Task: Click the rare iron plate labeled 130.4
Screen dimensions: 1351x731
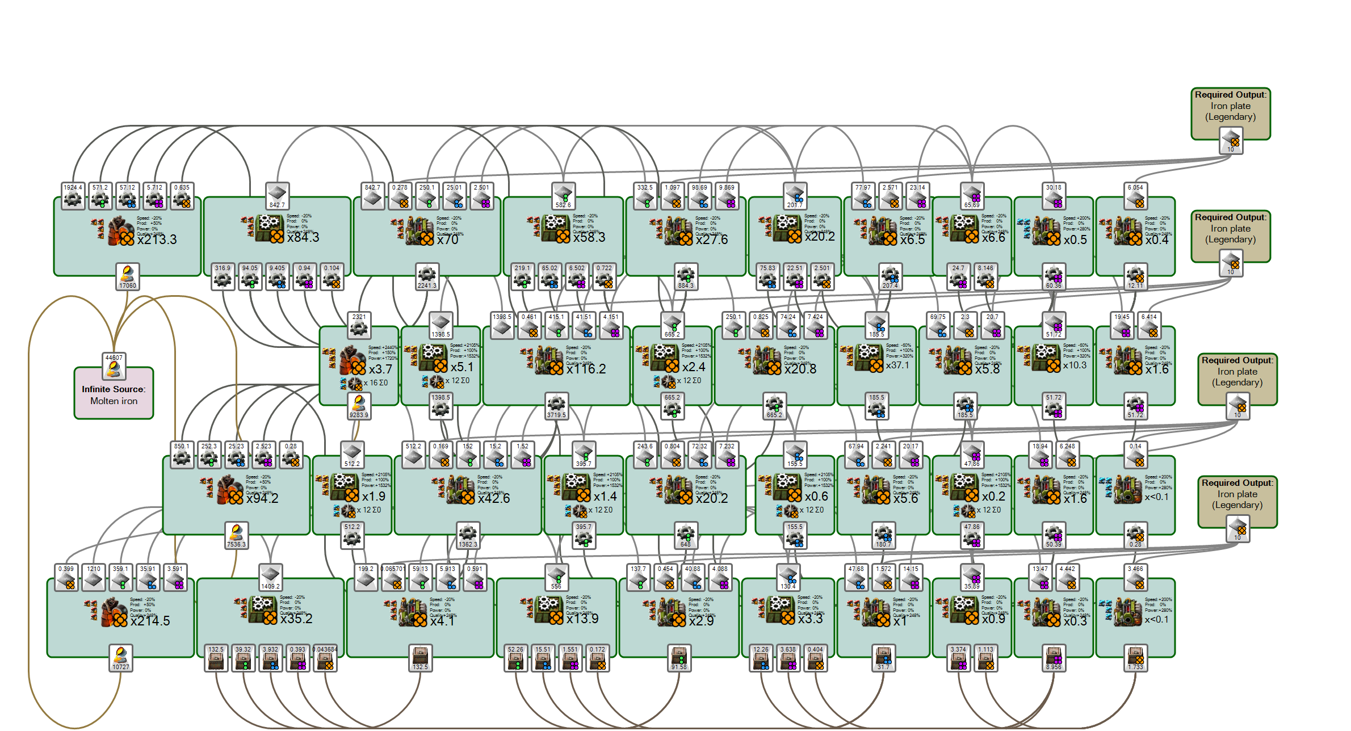Action: coord(788,577)
